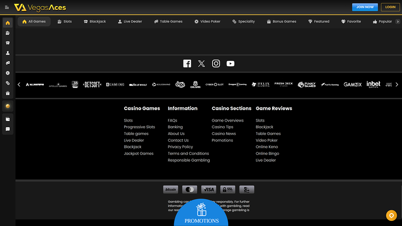
Task: Open the Live Dealer category tab
Action: (x=129, y=22)
